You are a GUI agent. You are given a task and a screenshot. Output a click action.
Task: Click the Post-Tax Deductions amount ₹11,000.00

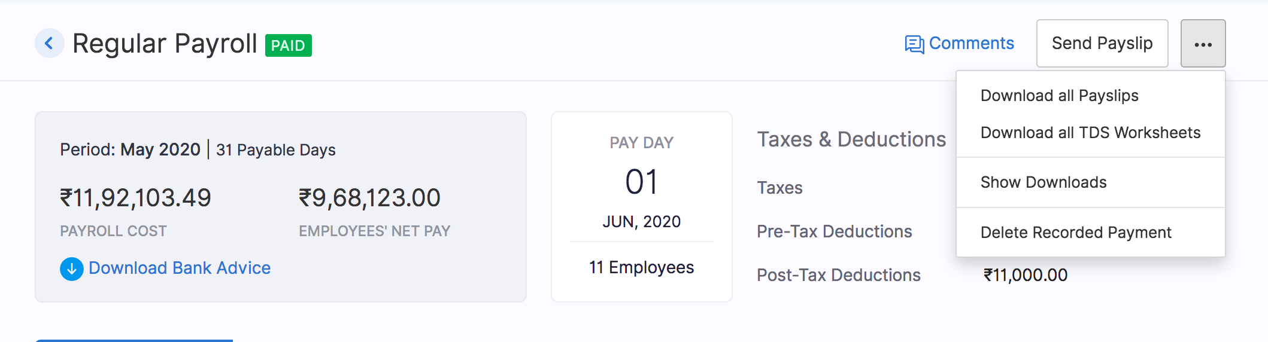point(1025,275)
